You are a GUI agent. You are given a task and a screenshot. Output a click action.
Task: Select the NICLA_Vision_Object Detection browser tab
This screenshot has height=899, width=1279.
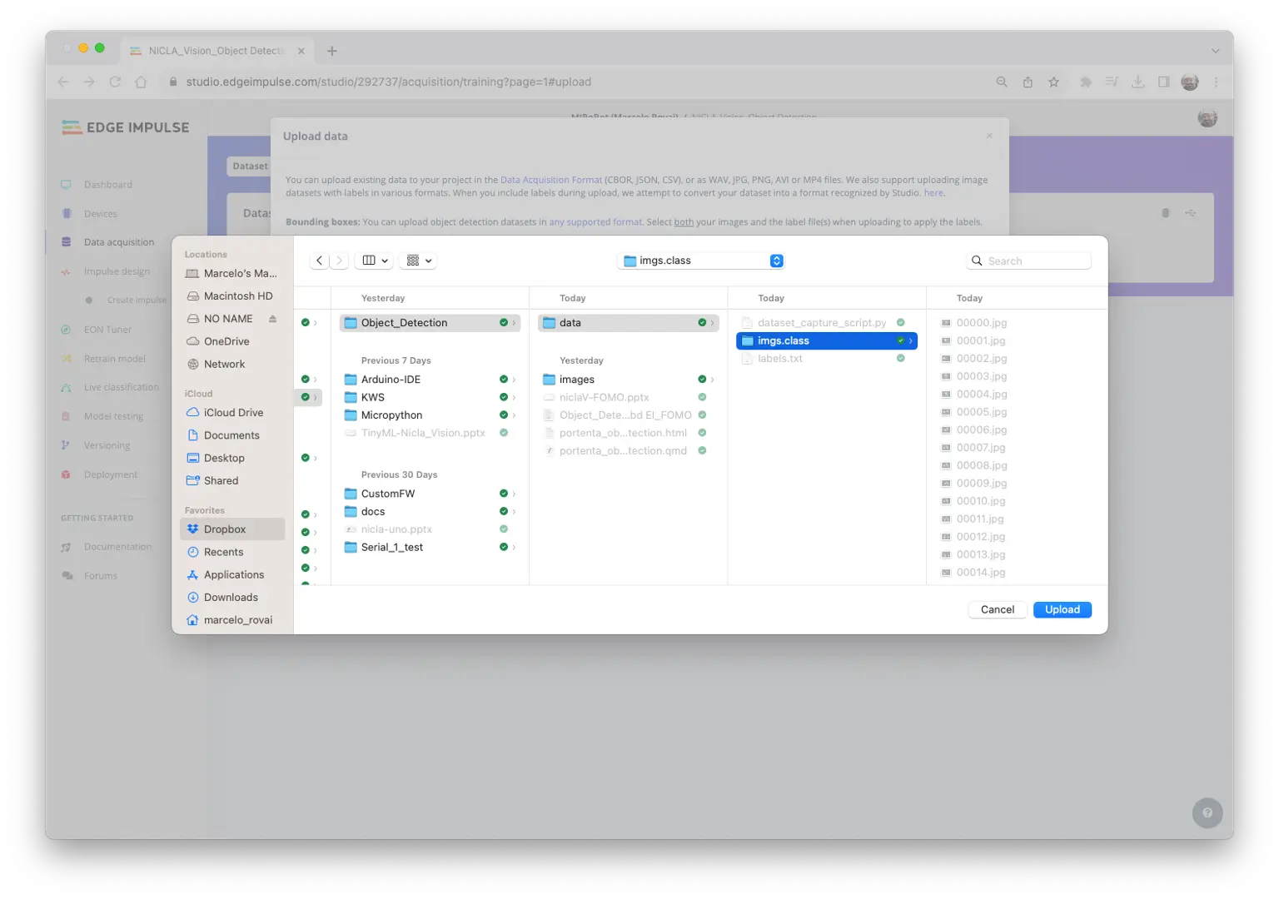point(216,51)
